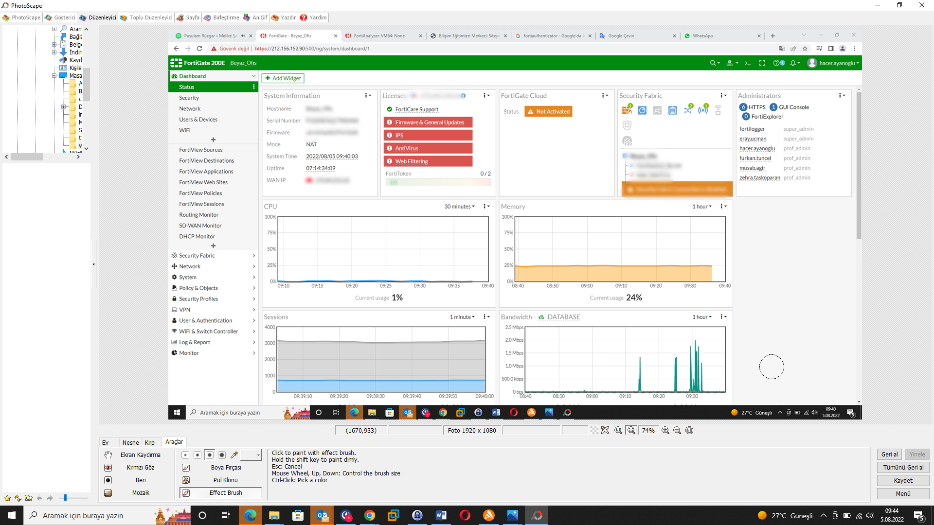
Task: Select the Mozaik mosaic tool
Action: click(134, 493)
